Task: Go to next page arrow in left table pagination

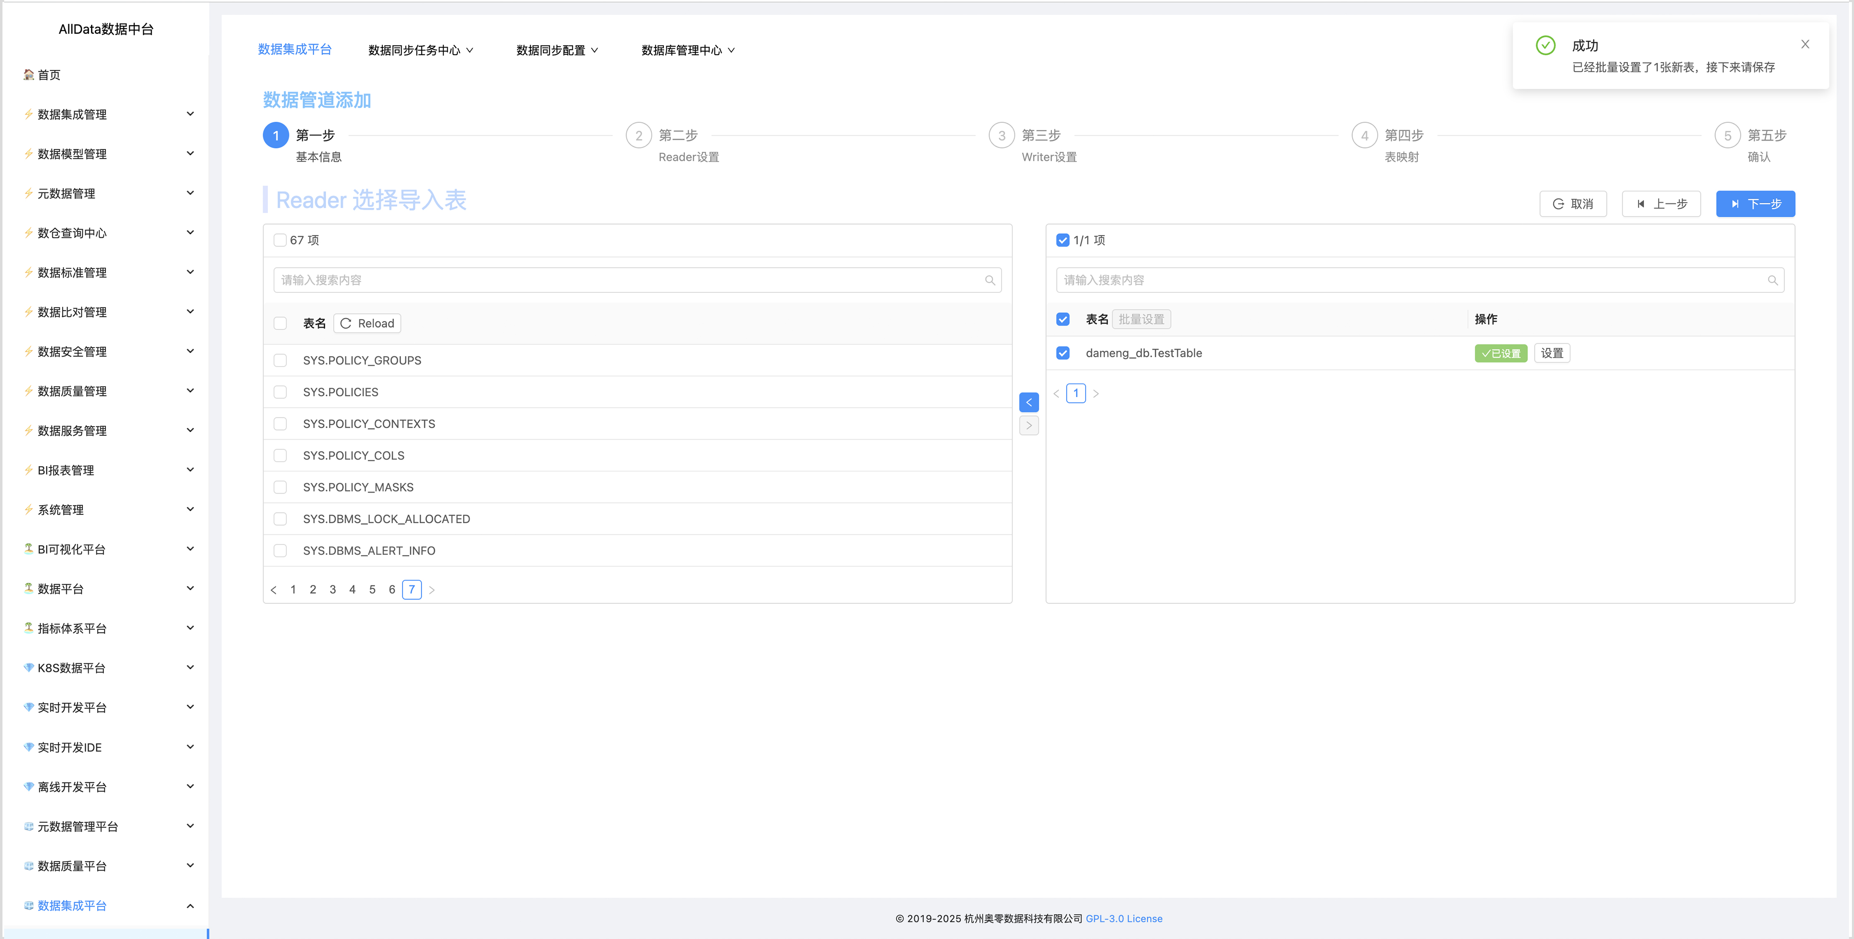Action: 432,590
